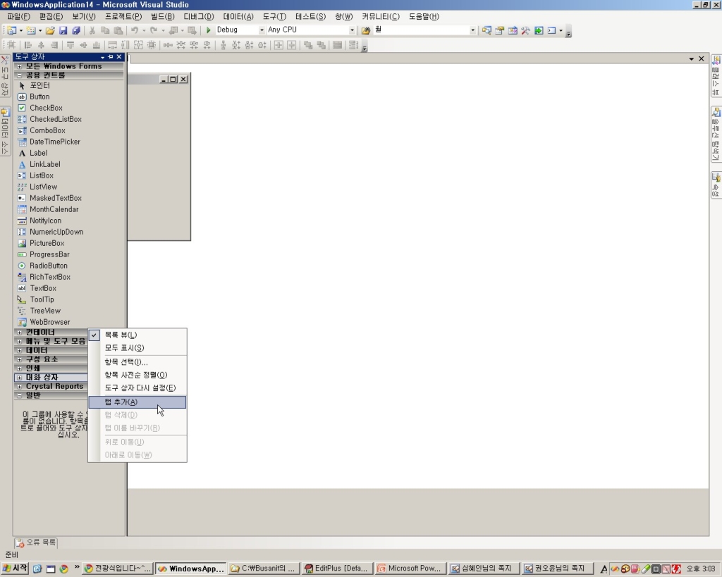
Task: Click the Find in Files icon
Action: tap(366, 30)
